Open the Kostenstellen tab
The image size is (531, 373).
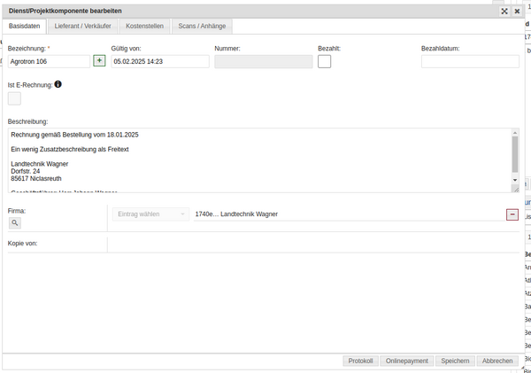click(x=144, y=27)
